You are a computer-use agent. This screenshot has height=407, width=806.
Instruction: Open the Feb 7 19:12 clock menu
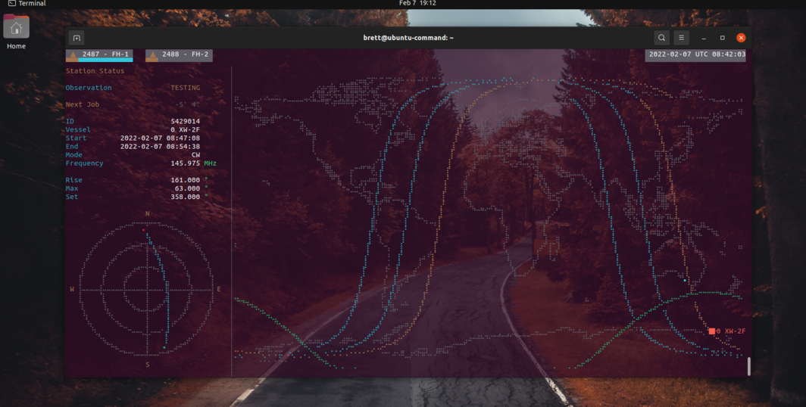coord(417,4)
